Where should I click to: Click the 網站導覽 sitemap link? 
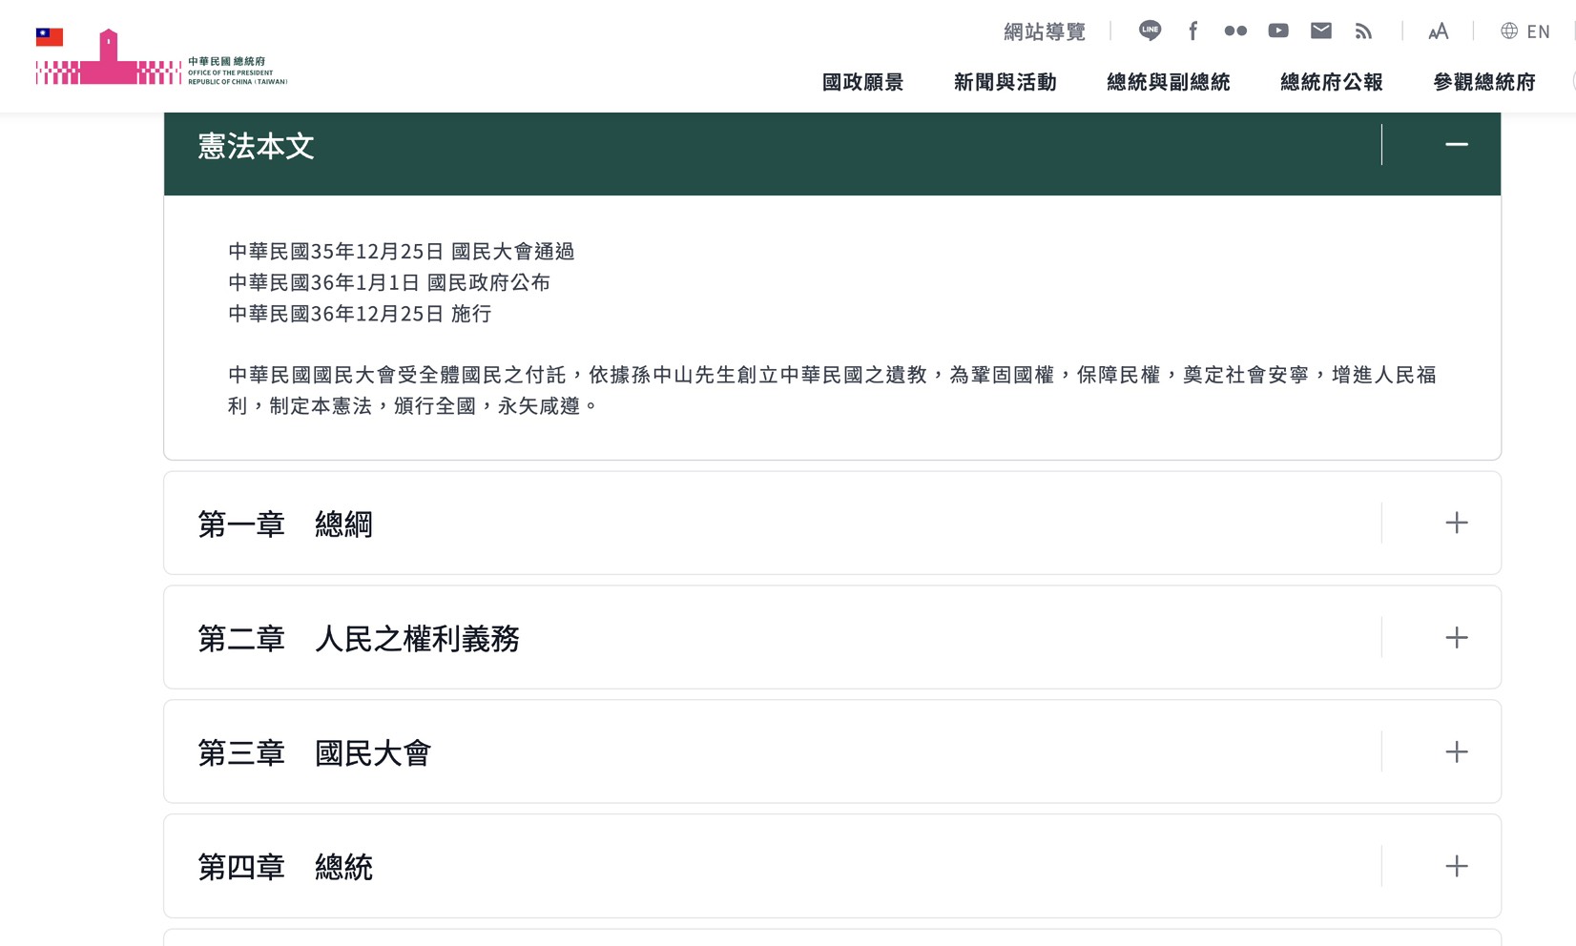pyautogui.click(x=1045, y=31)
